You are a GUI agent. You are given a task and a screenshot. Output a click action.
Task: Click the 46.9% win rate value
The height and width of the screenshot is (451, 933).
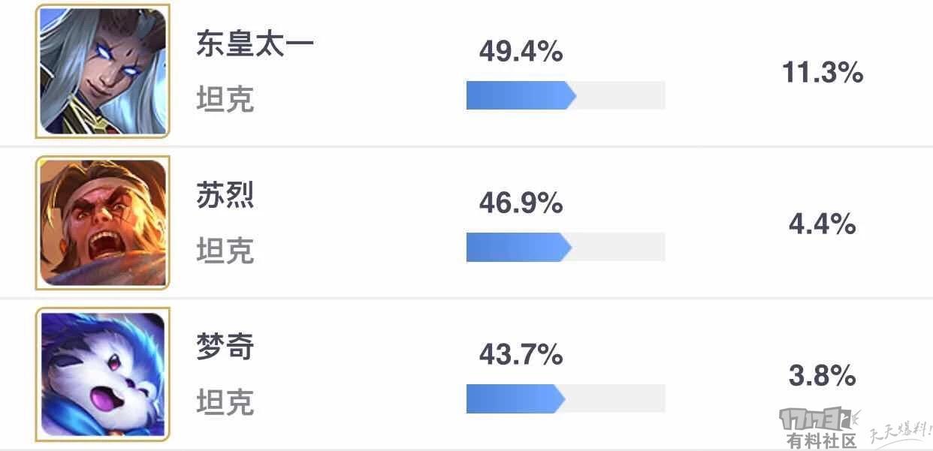pos(521,203)
